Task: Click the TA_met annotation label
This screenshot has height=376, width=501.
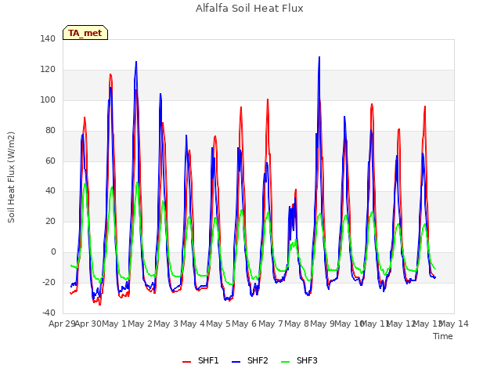Action: 85,33
